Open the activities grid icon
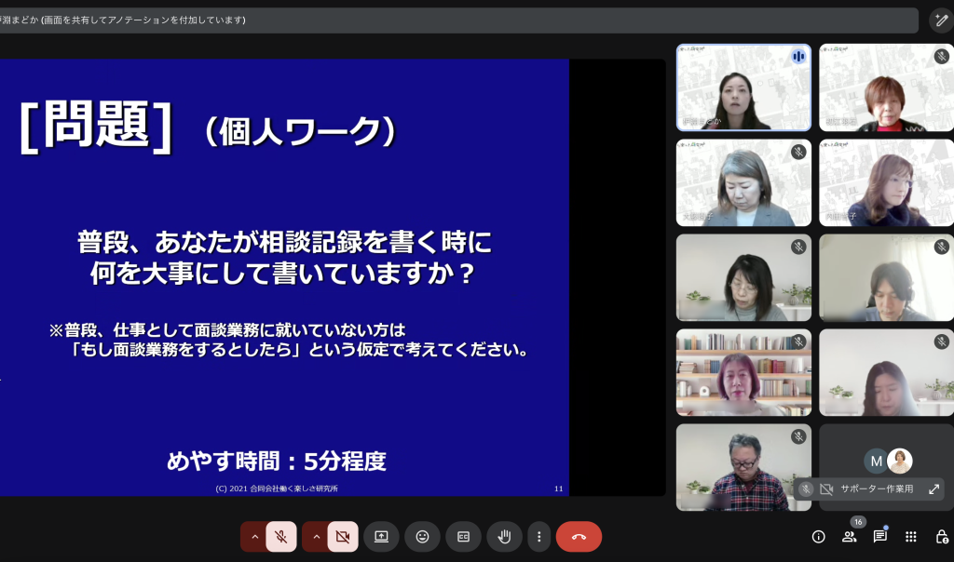This screenshot has height=562, width=954. coord(911,537)
